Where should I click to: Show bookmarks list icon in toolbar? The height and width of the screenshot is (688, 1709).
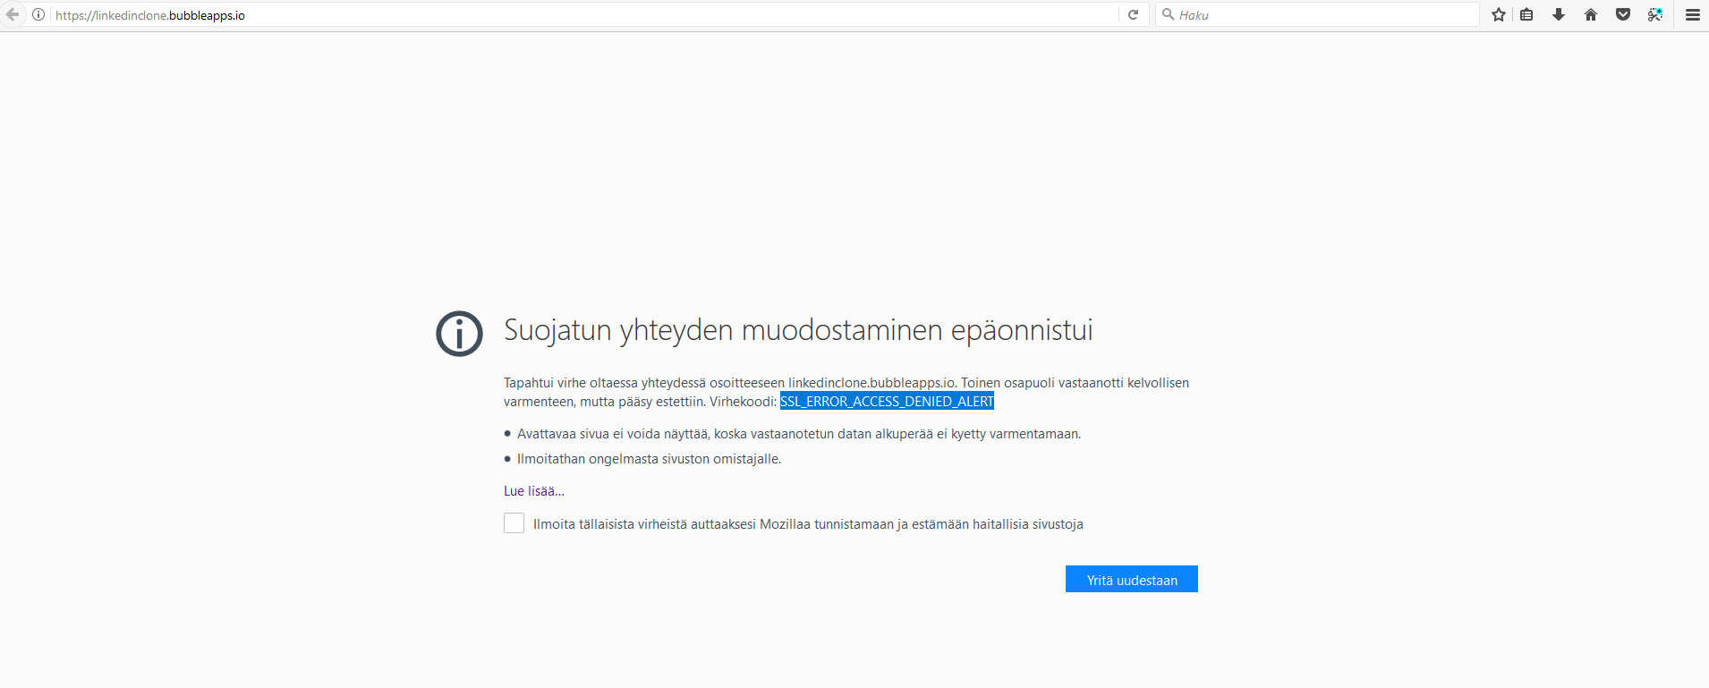point(1526,14)
